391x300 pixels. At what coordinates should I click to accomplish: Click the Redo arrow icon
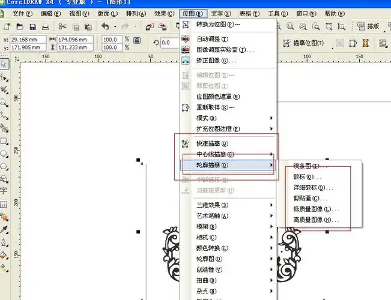(x=125, y=26)
